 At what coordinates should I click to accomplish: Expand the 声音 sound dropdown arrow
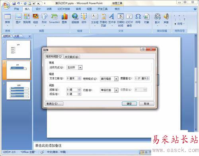(x=166, y=26)
